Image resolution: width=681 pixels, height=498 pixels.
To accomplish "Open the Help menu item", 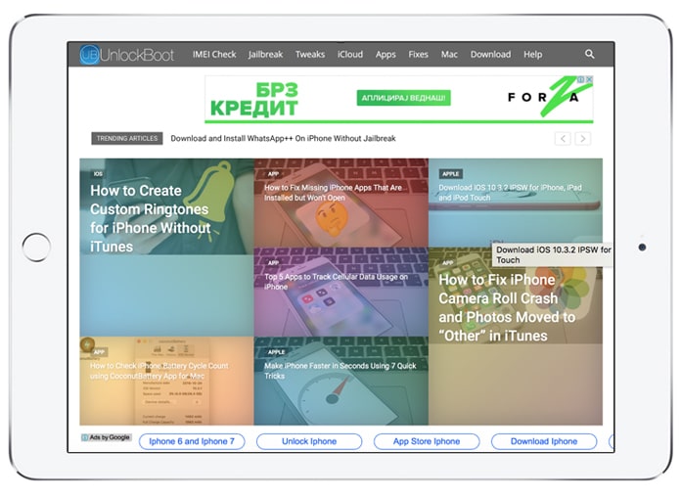I will click(x=532, y=54).
